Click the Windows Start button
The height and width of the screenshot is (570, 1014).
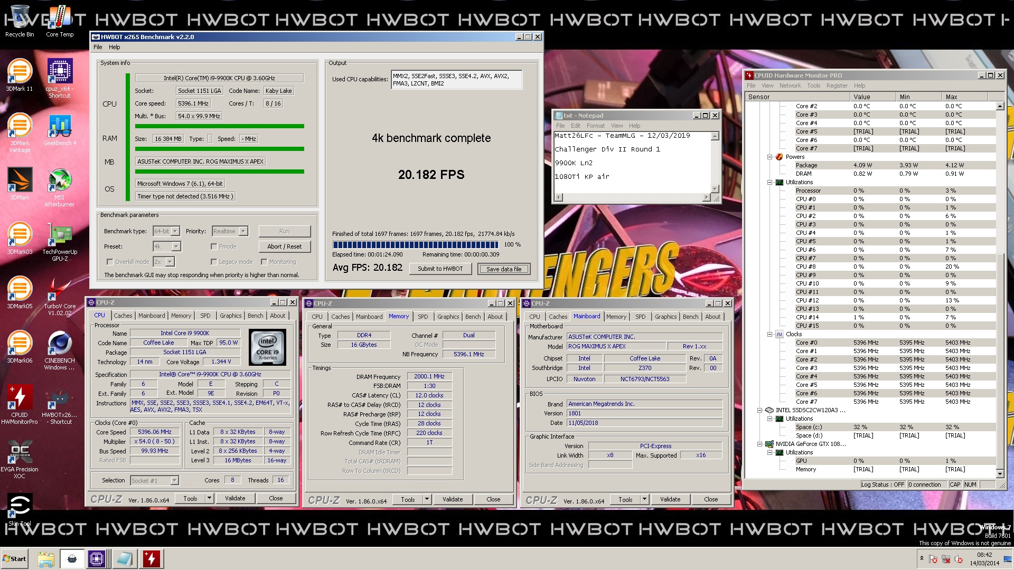click(x=15, y=559)
